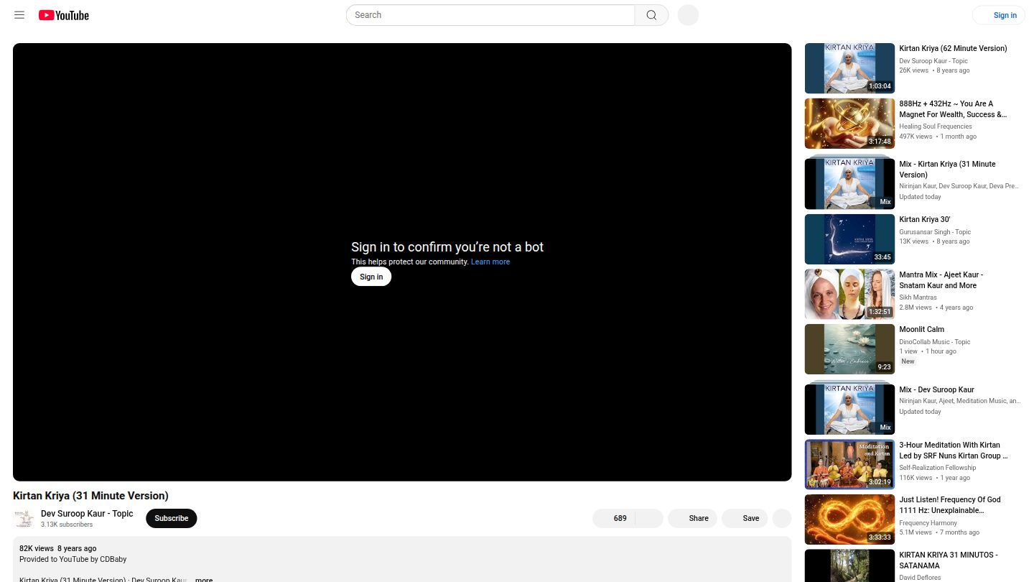The width and height of the screenshot is (1034, 582).
Task: Click title Kirtan Kriya 30'
Action: pos(925,220)
